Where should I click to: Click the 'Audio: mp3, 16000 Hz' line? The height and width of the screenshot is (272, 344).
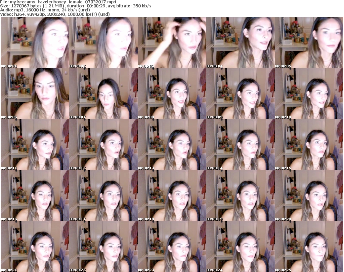[45, 10]
